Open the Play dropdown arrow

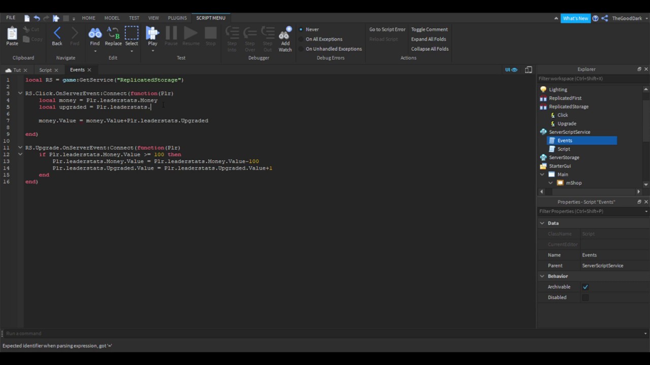point(152,50)
